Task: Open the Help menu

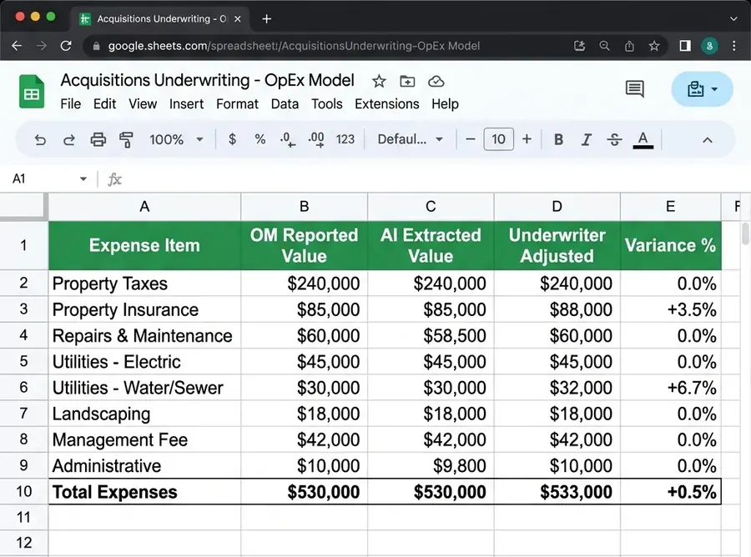Action: click(445, 104)
